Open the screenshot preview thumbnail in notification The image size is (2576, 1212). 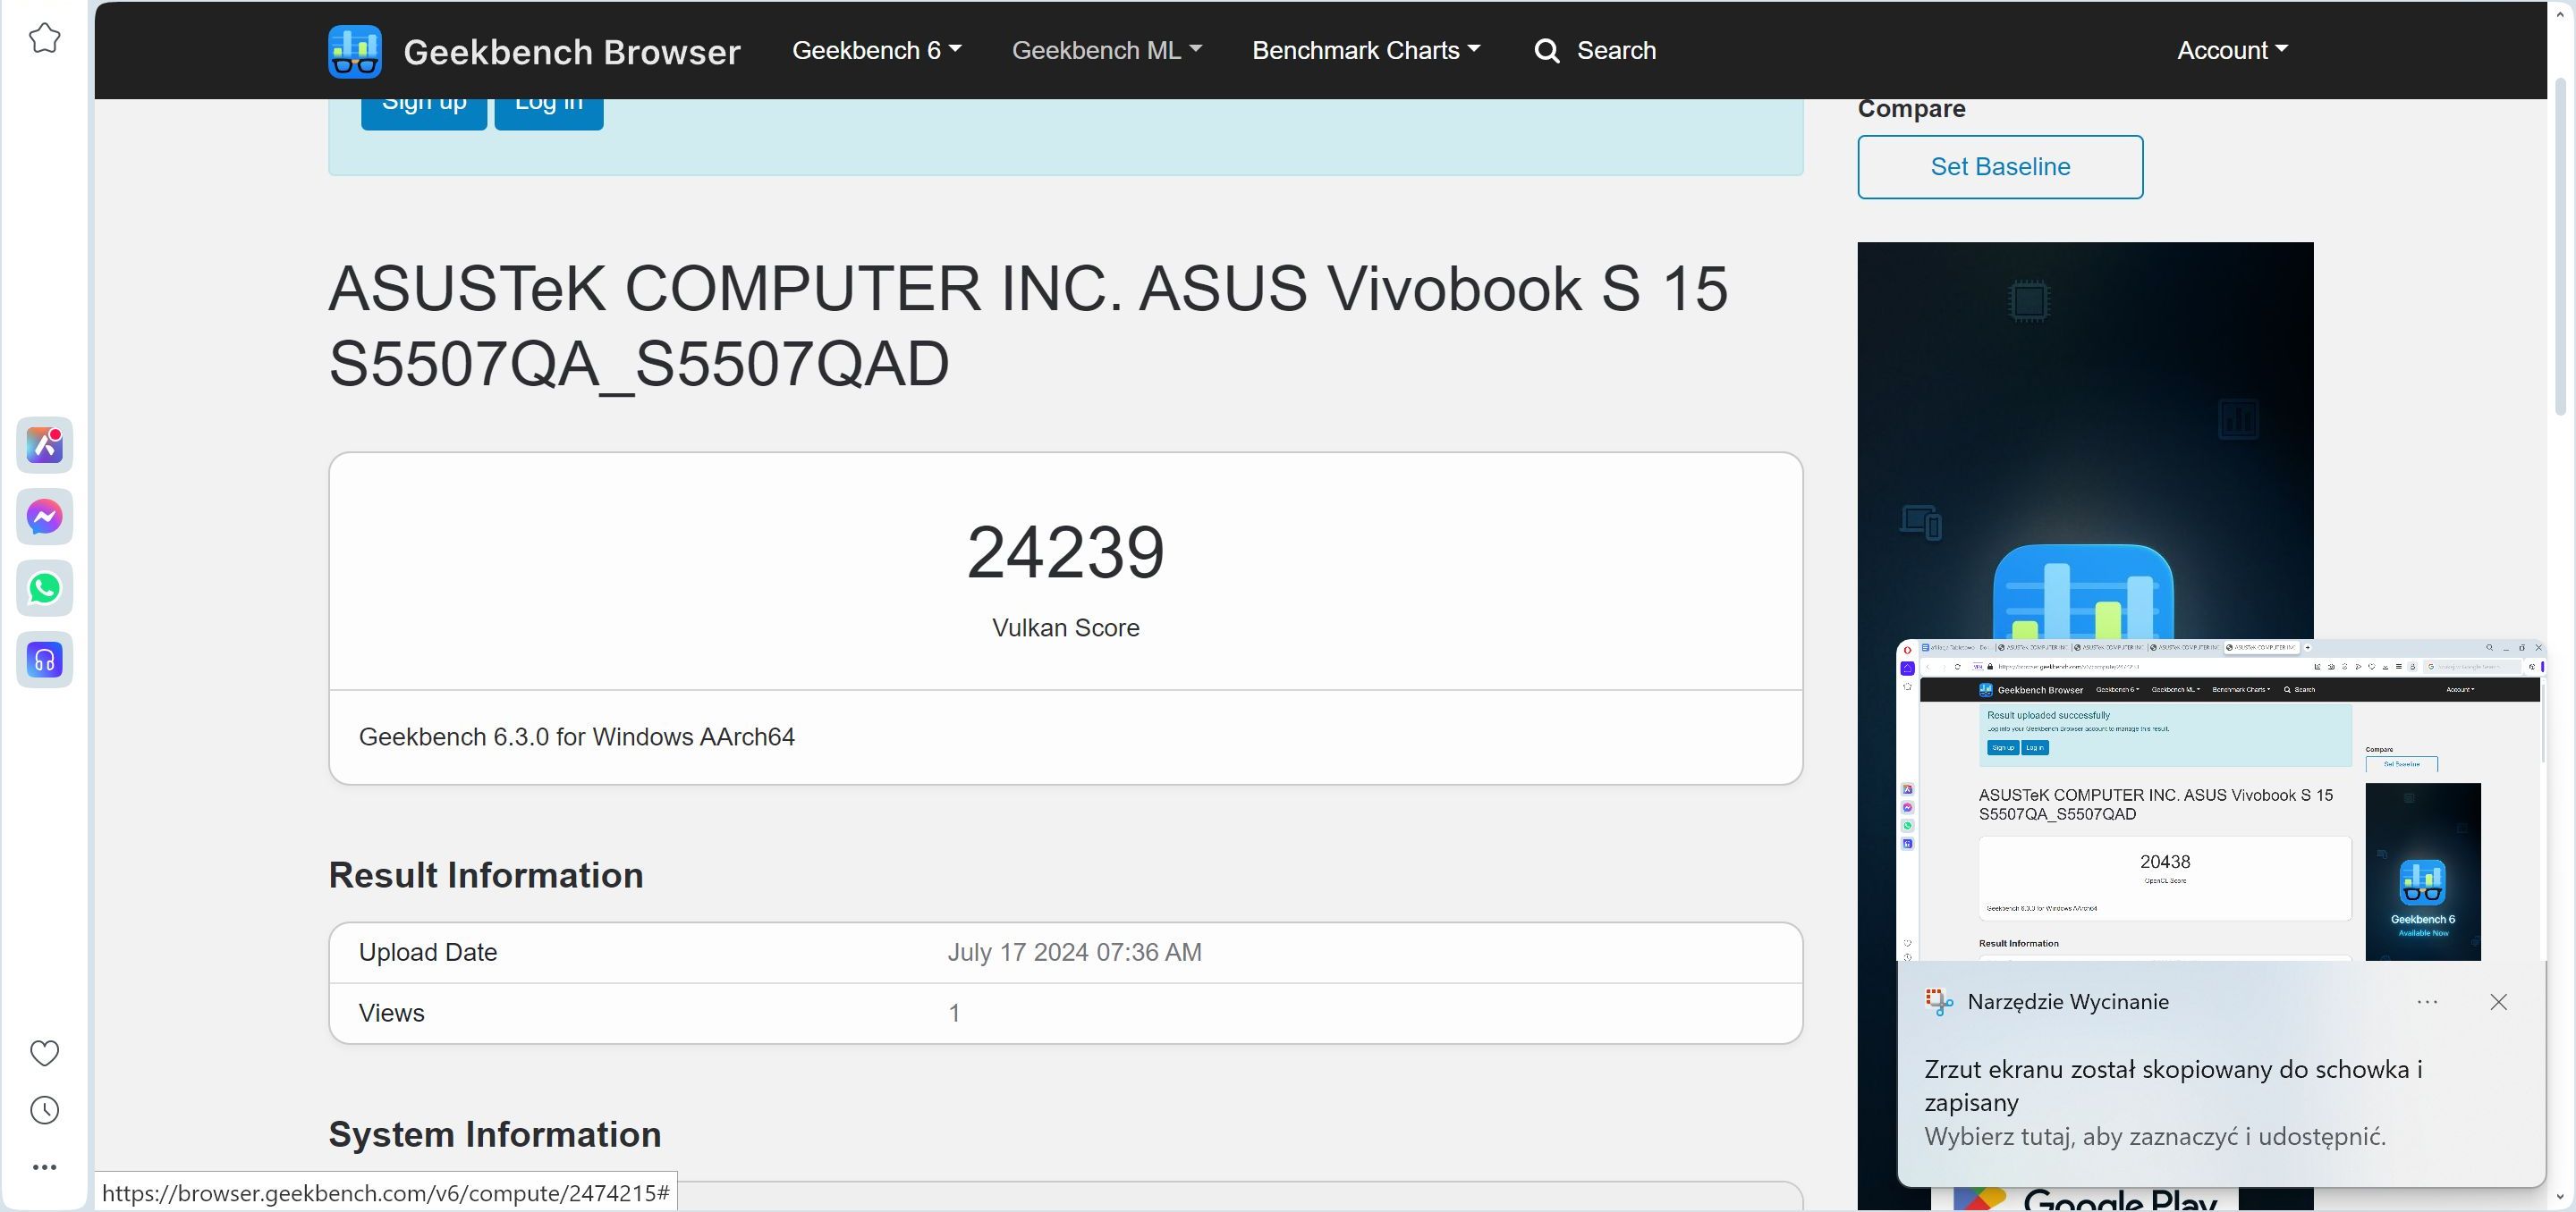point(2221,800)
